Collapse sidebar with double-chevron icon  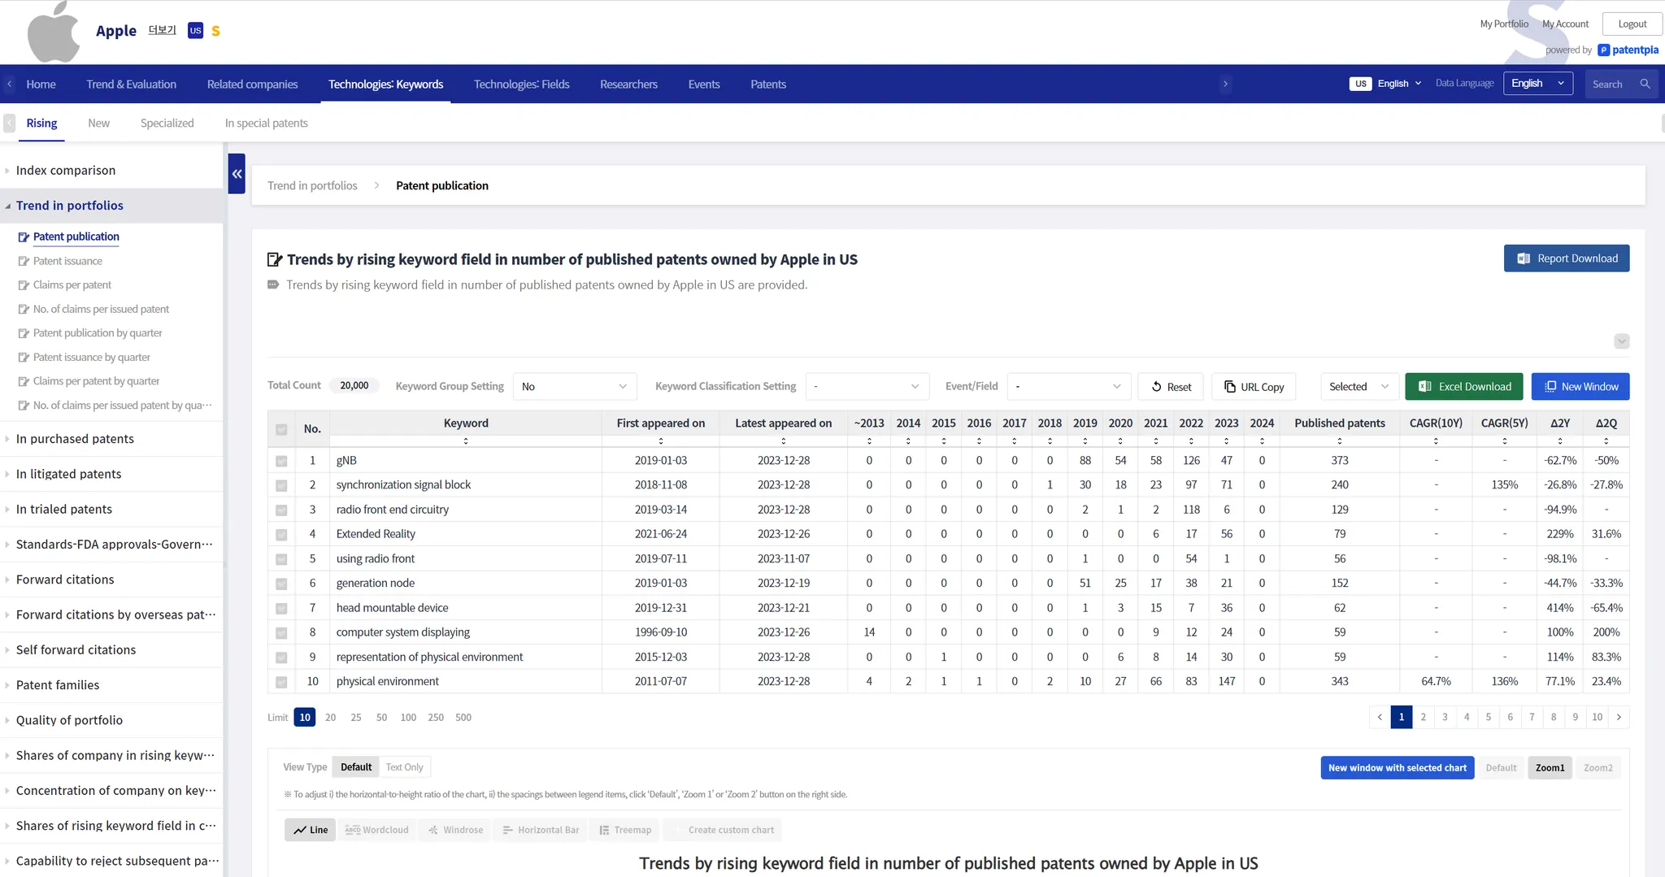pyautogui.click(x=237, y=174)
